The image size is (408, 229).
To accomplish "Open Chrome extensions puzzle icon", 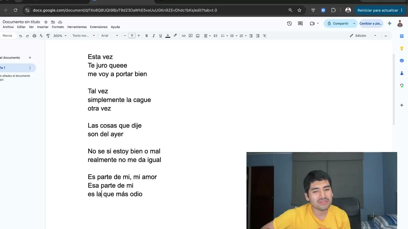I will pos(333,10).
